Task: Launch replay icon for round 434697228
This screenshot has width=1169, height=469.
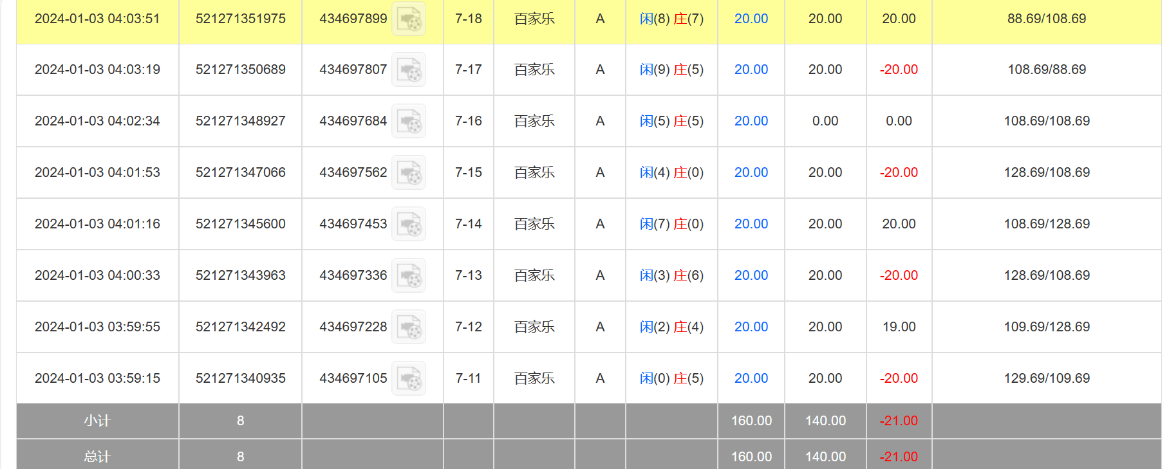Action: point(409,327)
